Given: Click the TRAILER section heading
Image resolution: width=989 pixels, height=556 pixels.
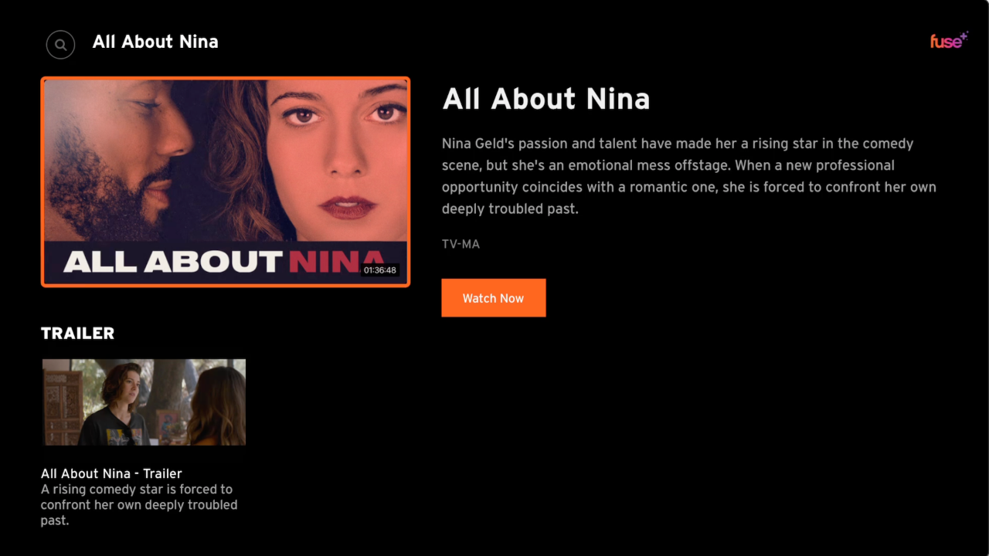Looking at the screenshot, I should [x=77, y=334].
